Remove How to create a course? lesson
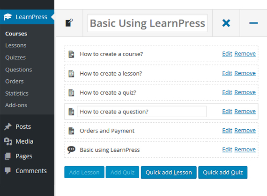The image size is (267, 196). point(245,54)
